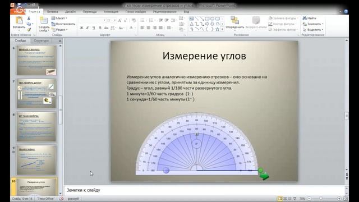Open the Выделить select dropdown

click(313, 30)
